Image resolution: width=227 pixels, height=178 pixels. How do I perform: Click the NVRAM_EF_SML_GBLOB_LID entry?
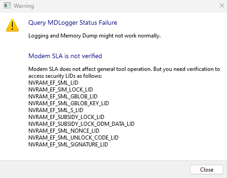coord(63,97)
